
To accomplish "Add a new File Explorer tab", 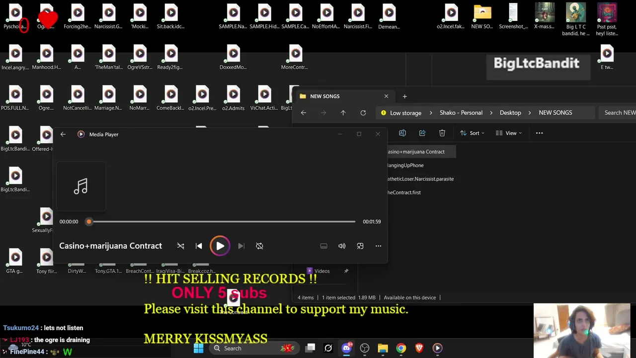I will tap(404, 96).
